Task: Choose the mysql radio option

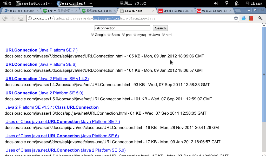Action: (135, 35)
